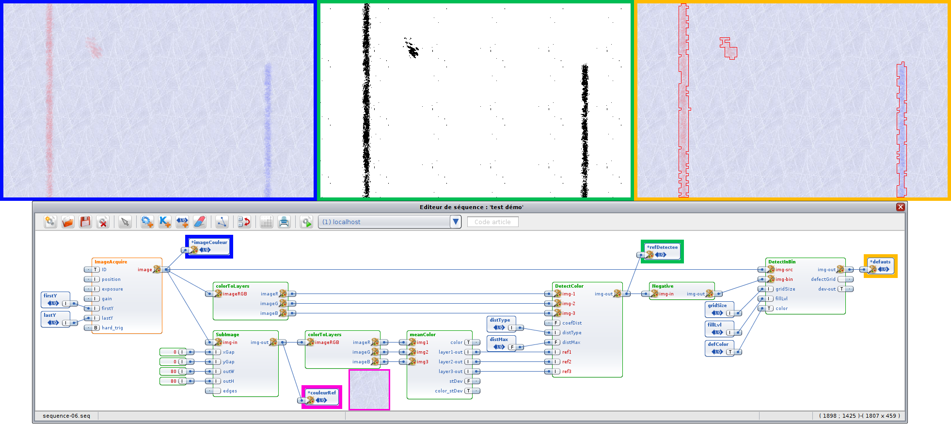Click the I/O icon in the distMax block
This screenshot has height=424, width=951.
499,347
